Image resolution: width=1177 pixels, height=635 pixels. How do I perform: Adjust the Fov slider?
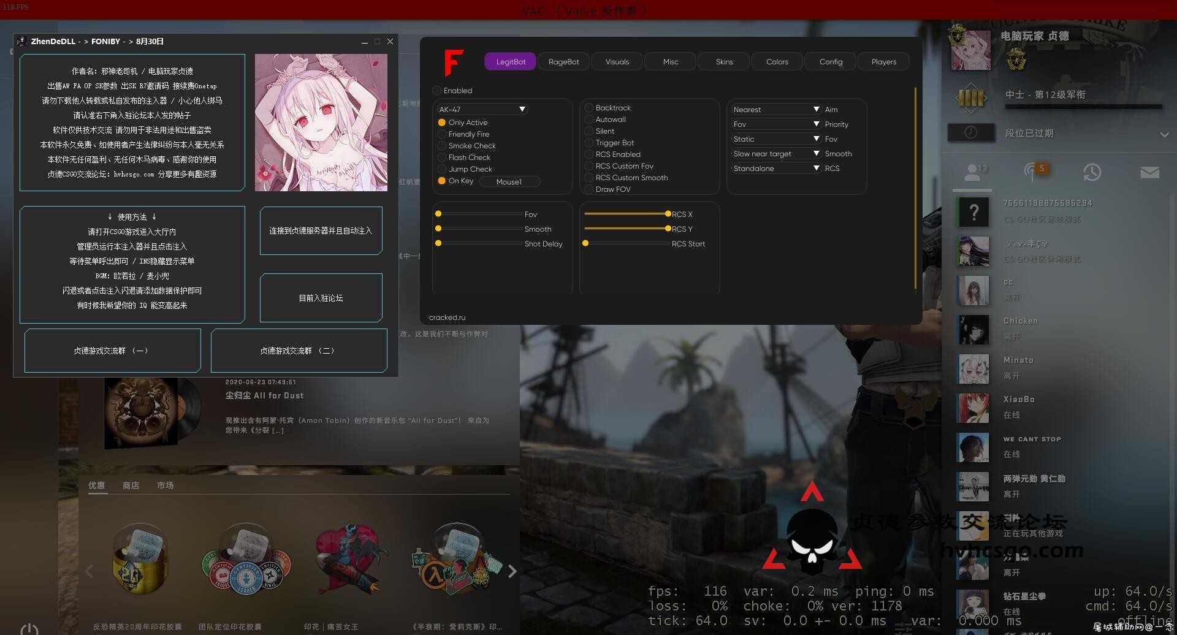pos(479,214)
